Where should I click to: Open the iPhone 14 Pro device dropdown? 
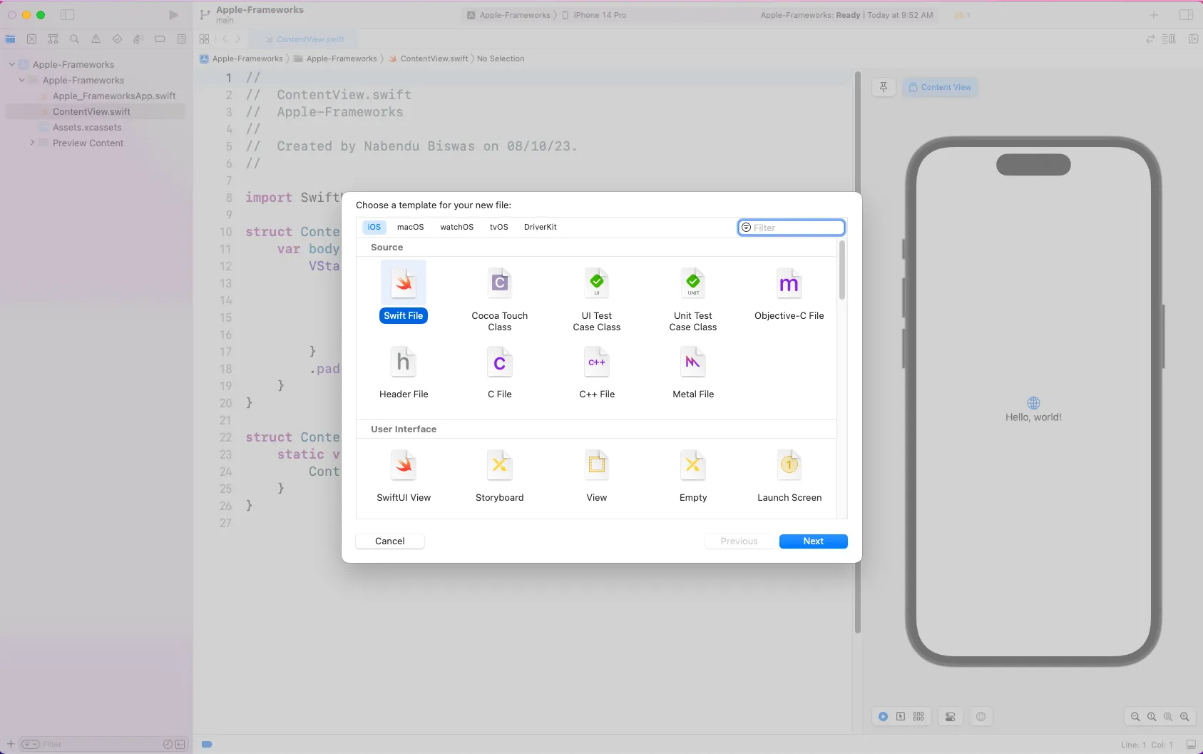[594, 15]
